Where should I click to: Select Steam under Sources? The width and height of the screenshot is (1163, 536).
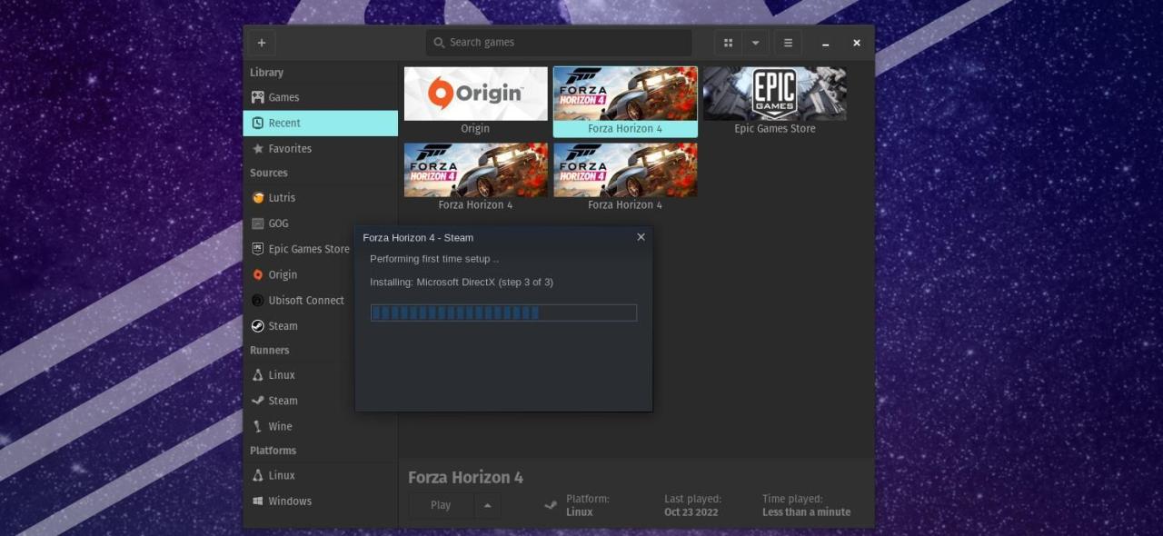[300, 325]
